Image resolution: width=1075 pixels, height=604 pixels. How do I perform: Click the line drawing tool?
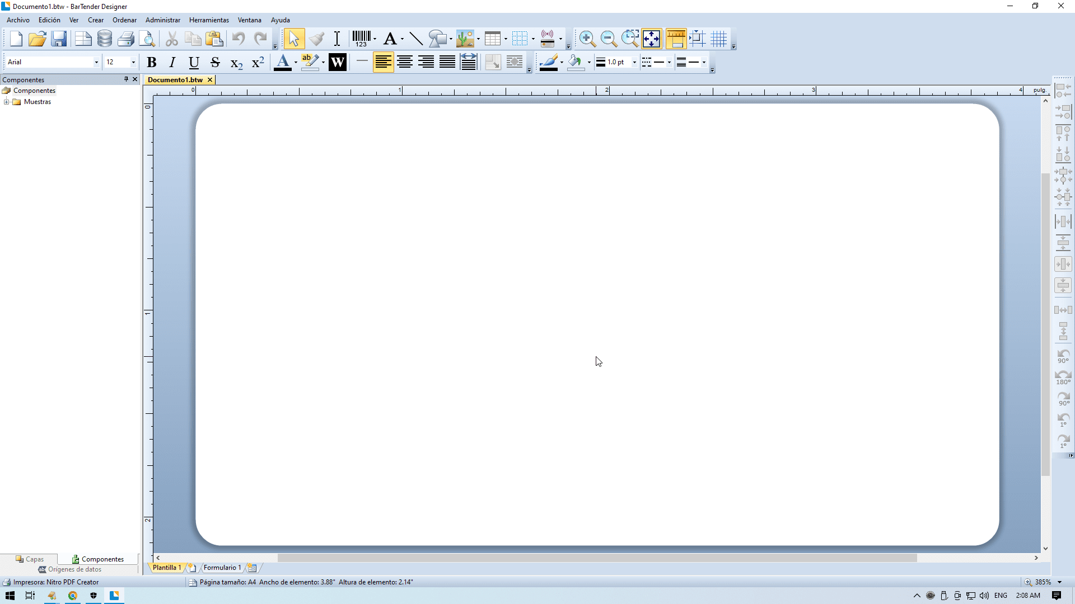tap(415, 39)
